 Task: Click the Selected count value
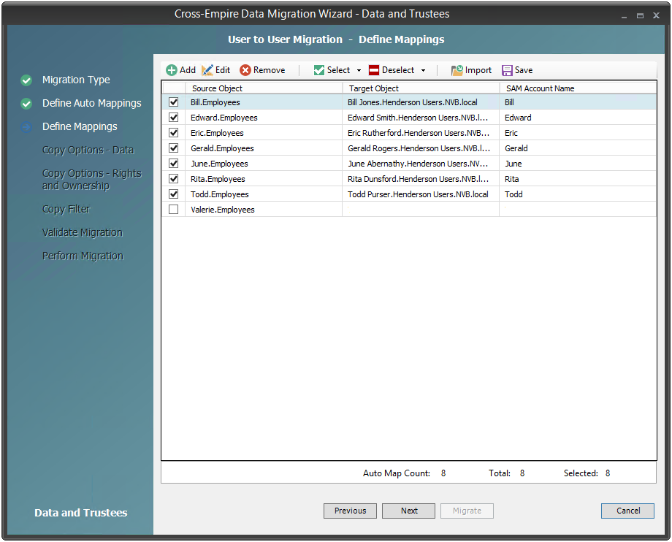[x=607, y=473]
